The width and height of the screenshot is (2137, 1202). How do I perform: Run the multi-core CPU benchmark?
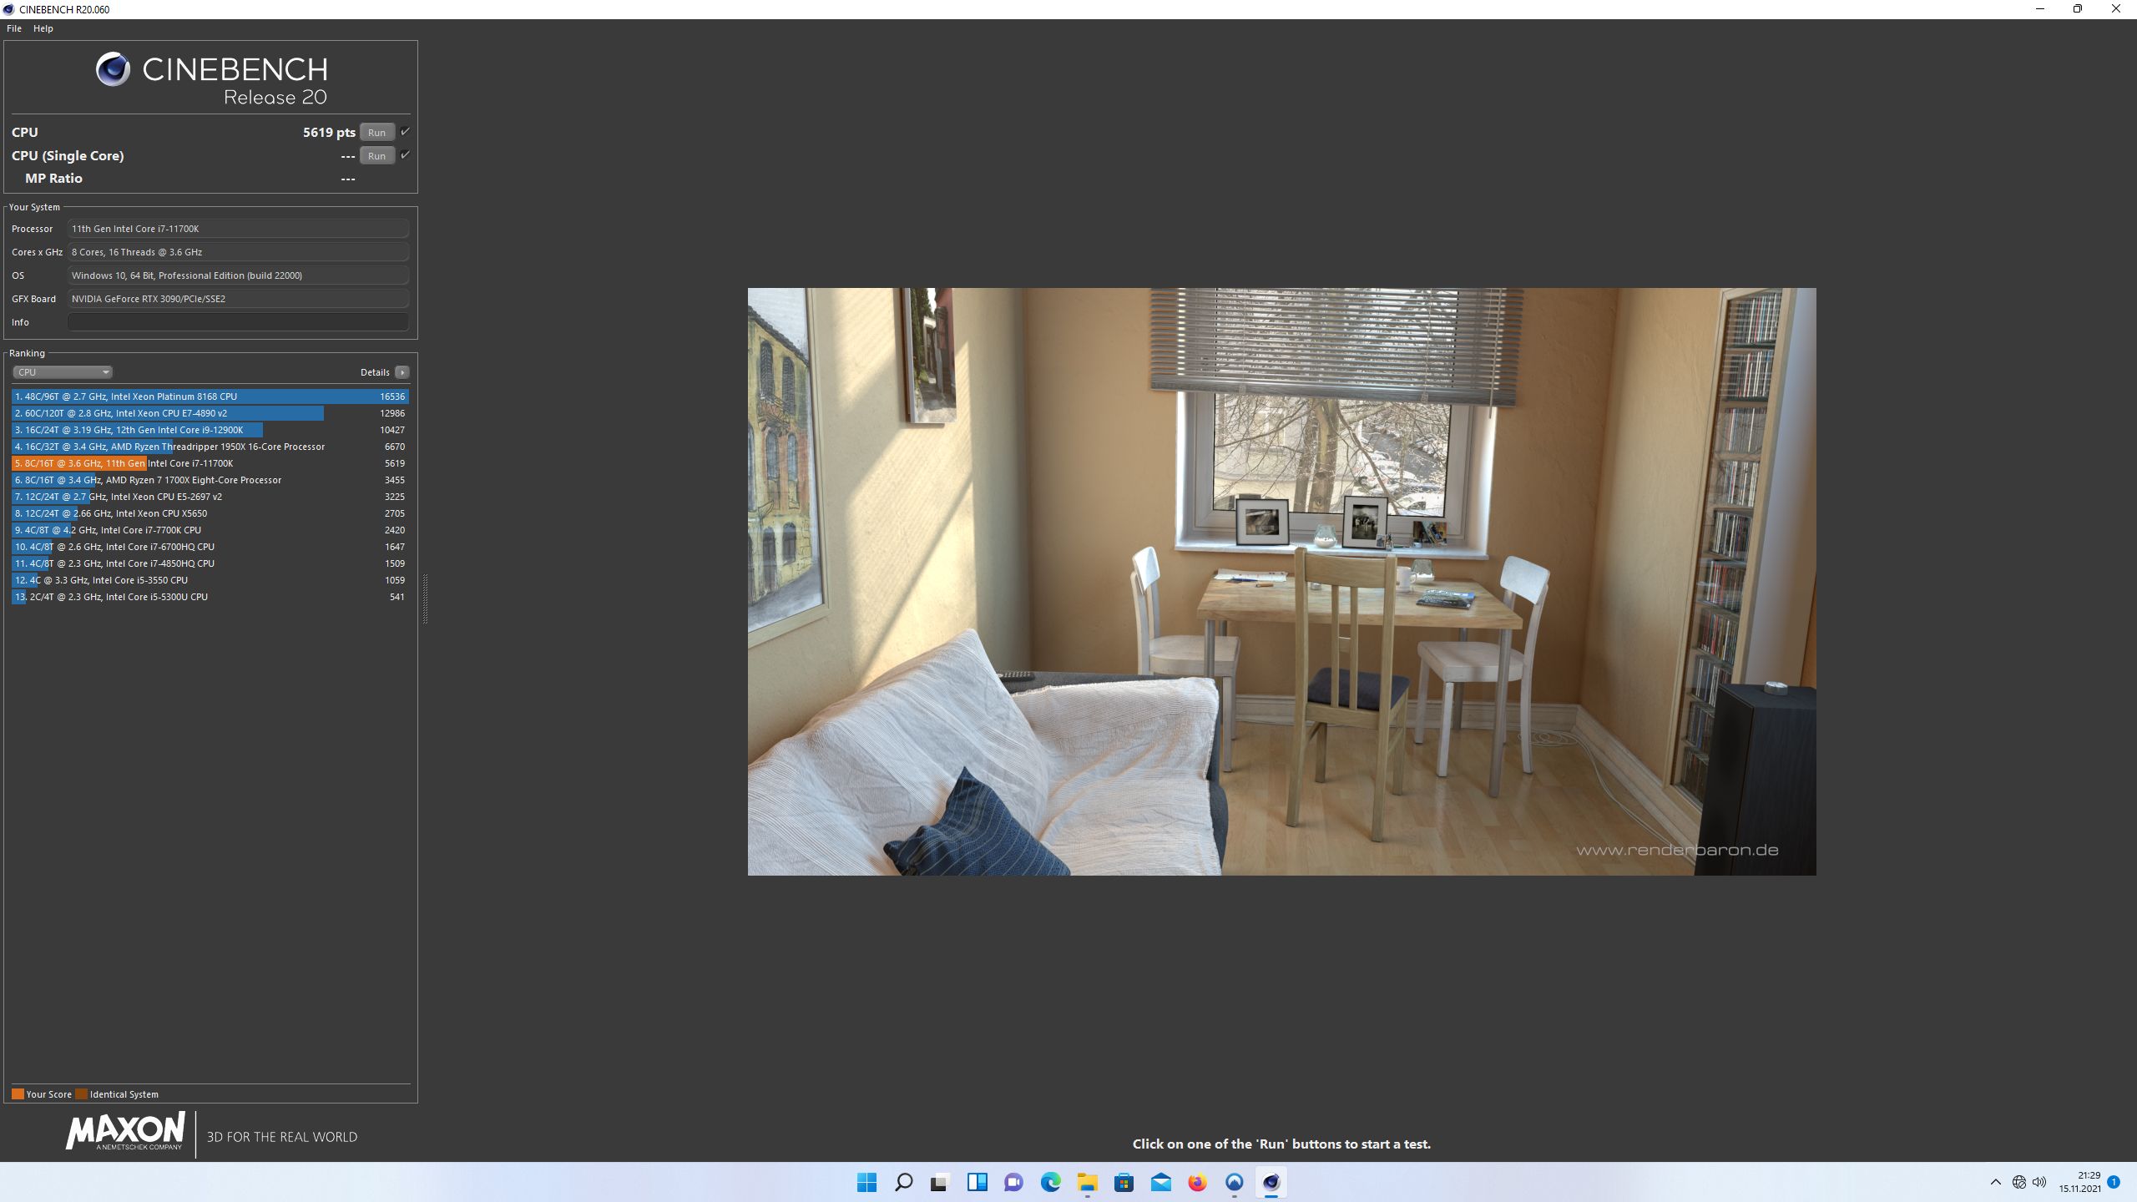tap(376, 131)
